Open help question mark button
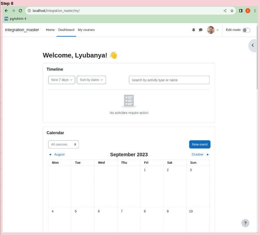The width and height of the screenshot is (260, 235). point(246,223)
